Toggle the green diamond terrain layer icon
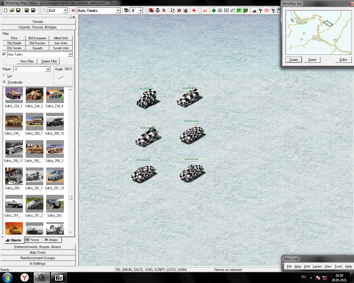This screenshot has width=354, height=283. [x=214, y=11]
